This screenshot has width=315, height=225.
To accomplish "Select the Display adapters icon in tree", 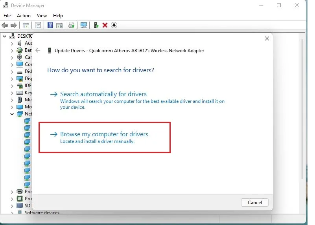I will pos(20,79).
